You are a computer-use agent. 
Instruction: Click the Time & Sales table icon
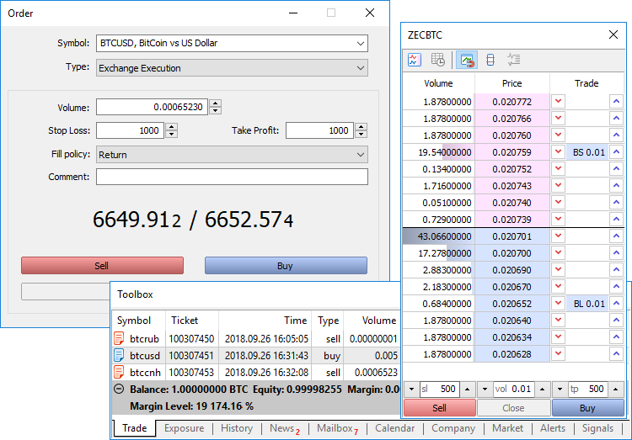[x=438, y=60]
